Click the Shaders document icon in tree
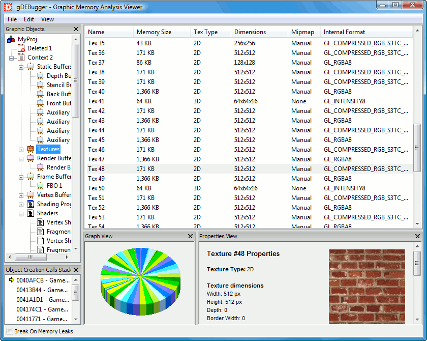 pyautogui.click(x=30, y=213)
